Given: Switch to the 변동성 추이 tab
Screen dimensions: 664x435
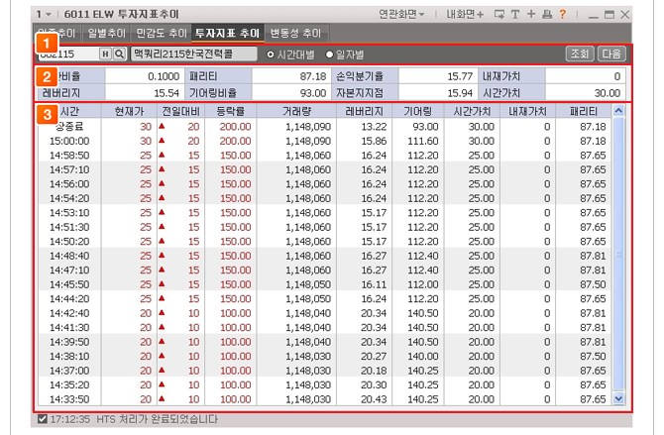Looking at the screenshot, I should [x=295, y=33].
